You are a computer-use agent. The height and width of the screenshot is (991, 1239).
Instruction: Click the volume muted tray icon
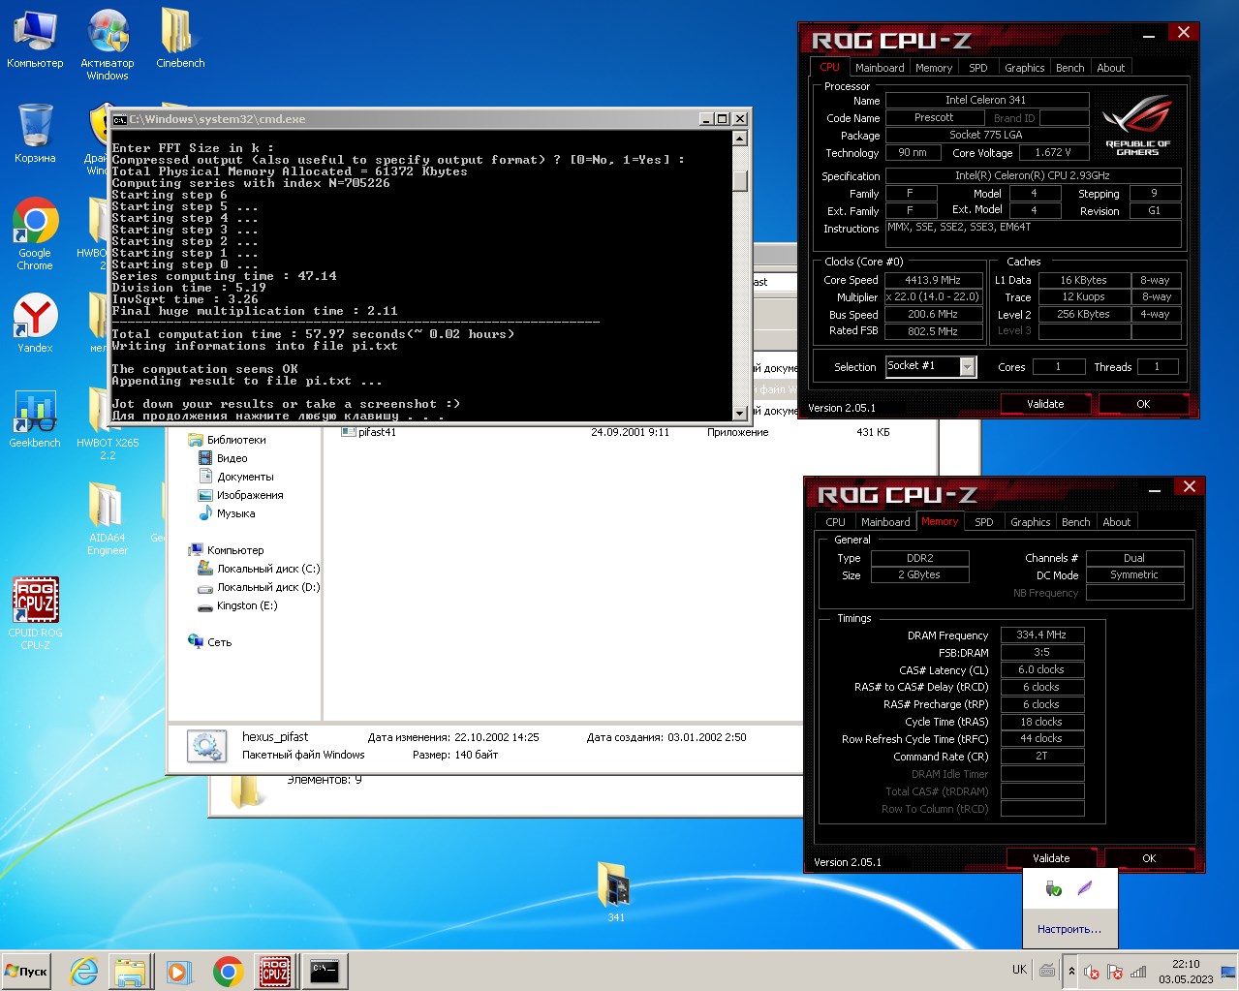(x=1092, y=972)
